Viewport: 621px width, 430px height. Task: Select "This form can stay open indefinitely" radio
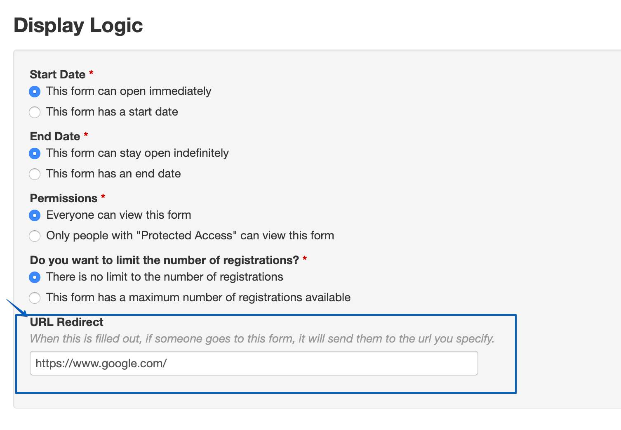point(35,153)
